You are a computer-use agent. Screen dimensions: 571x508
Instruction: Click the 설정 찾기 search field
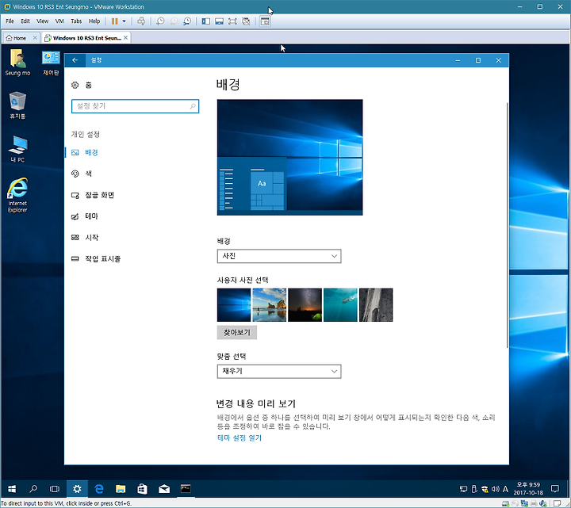pyautogui.click(x=135, y=106)
